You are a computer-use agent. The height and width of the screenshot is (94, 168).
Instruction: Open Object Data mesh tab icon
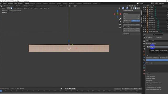(144, 68)
